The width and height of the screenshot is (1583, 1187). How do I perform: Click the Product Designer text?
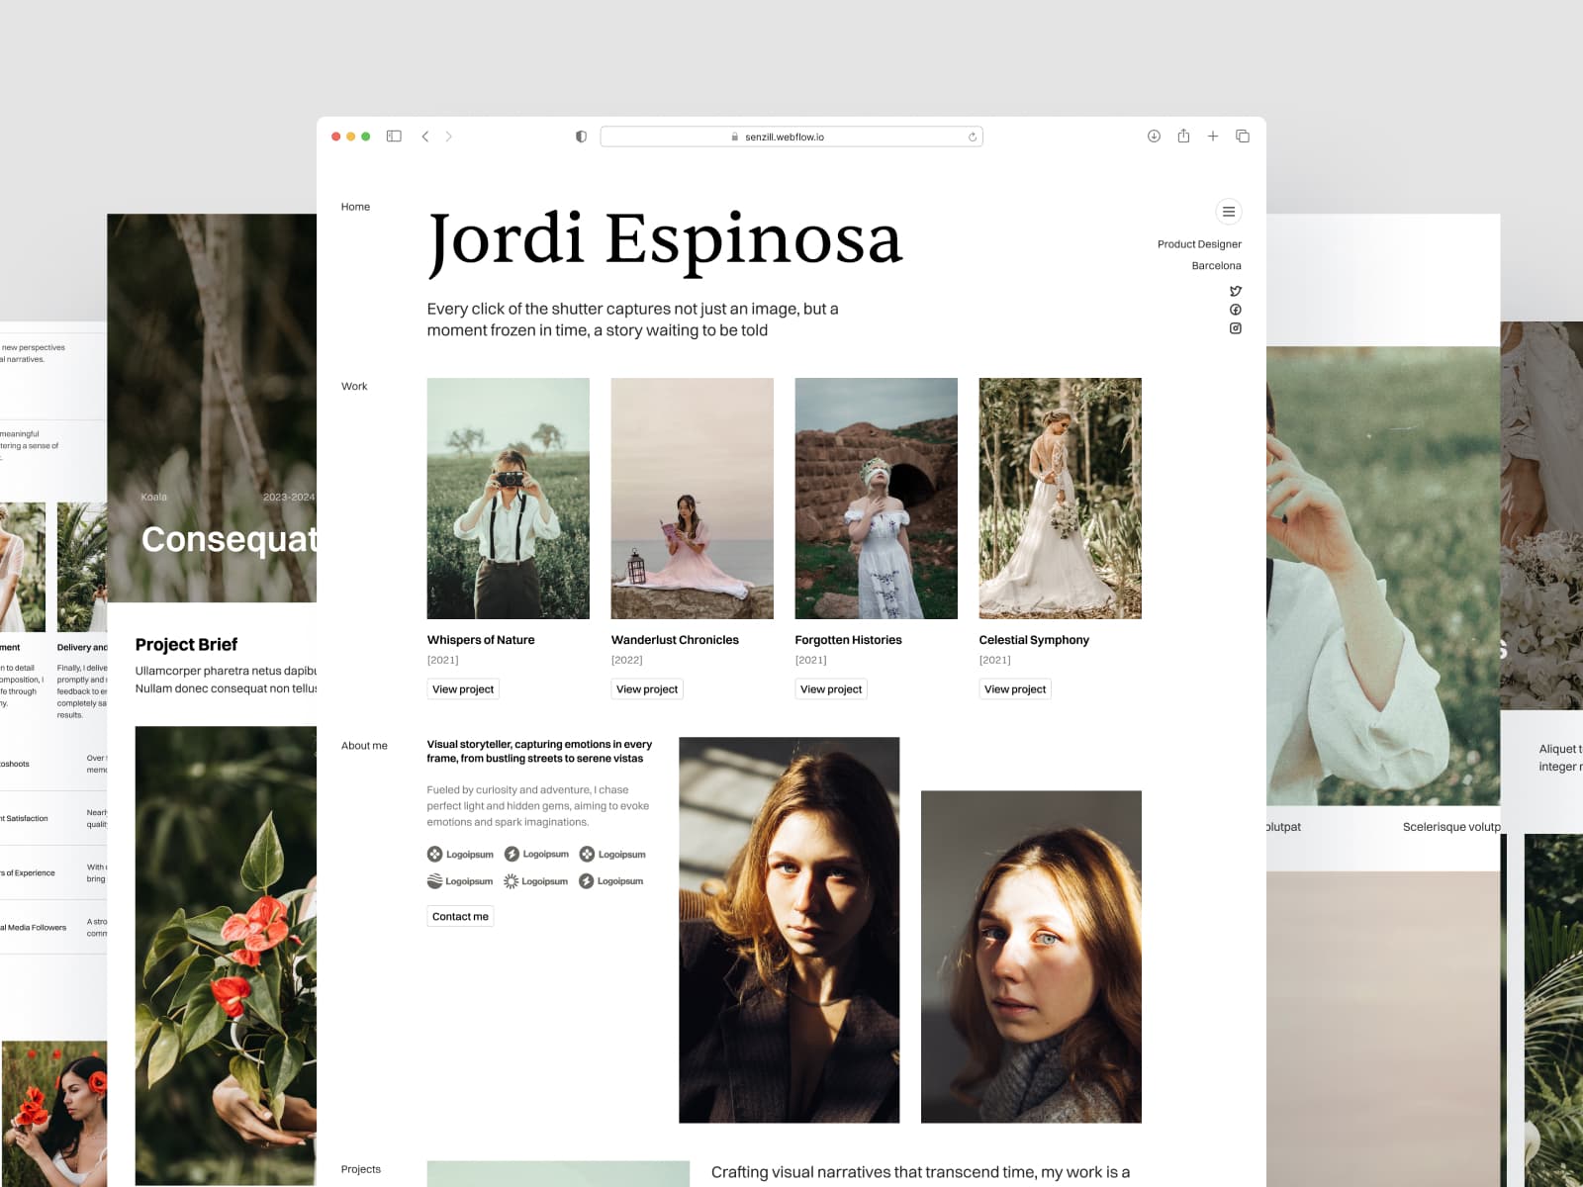(x=1199, y=244)
